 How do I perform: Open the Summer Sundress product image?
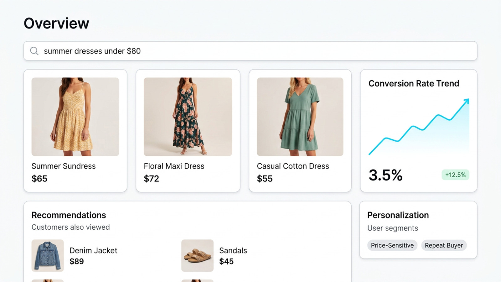click(75, 117)
